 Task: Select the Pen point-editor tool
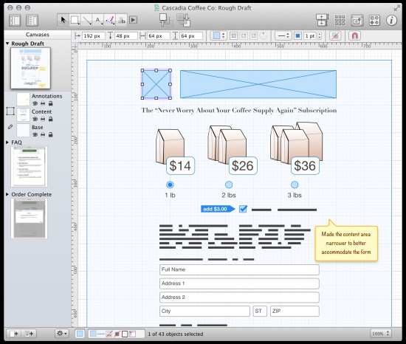pos(110,20)
